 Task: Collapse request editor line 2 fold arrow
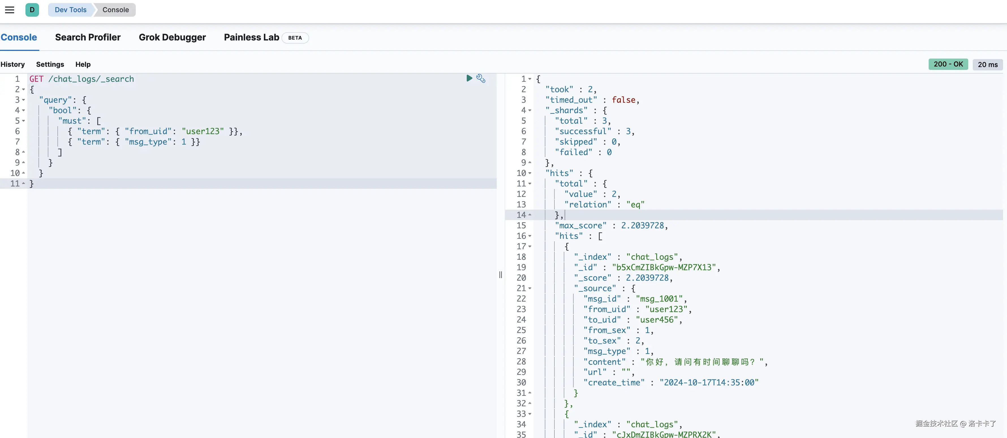click(x=23, y=90)
